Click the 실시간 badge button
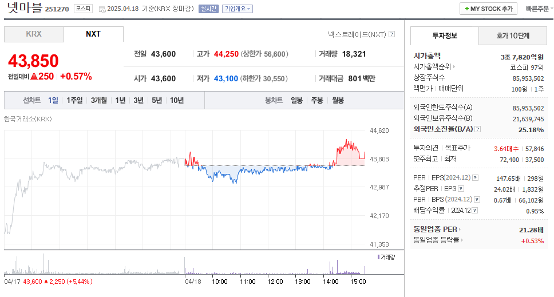The height and width of the screenshot is (297, 554). coord(208,9)
